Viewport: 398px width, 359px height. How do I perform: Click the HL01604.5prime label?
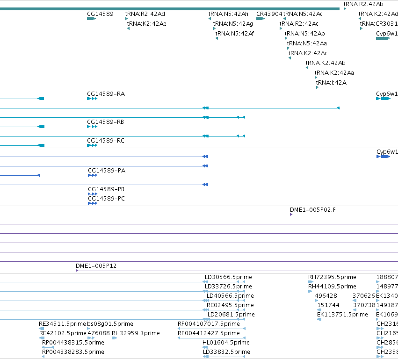(x=226, y=343)
